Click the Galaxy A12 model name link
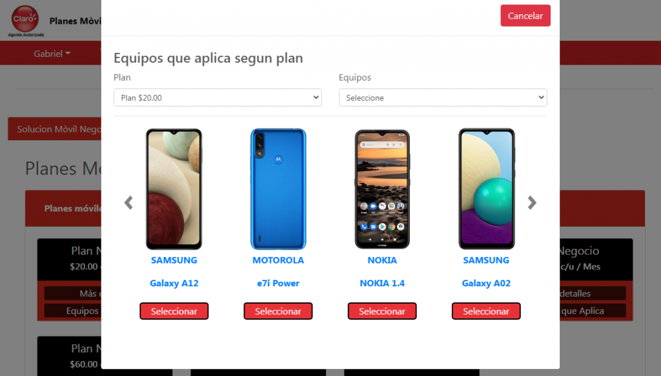The height and width of the screenshot is (376, 661). point(174,283)
